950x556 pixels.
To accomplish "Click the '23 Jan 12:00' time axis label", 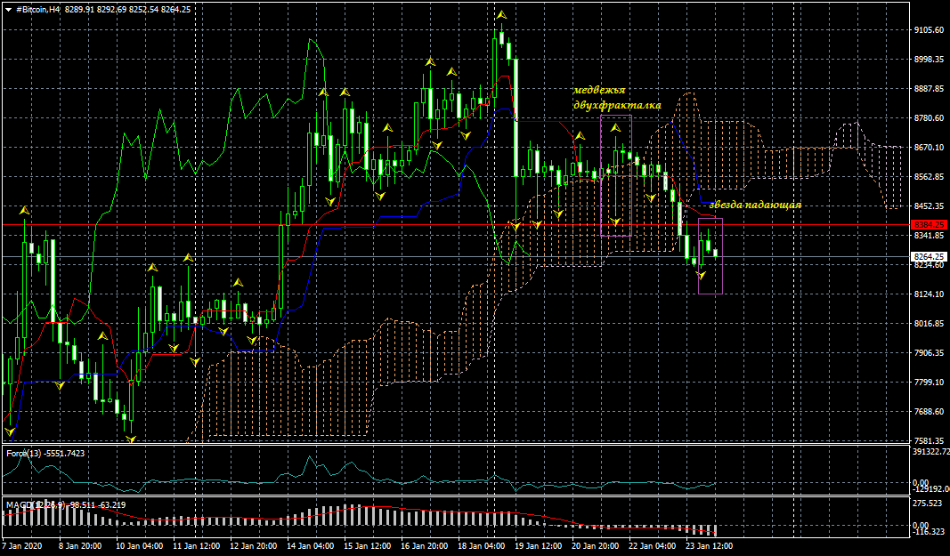I will (x=710, y=545).
